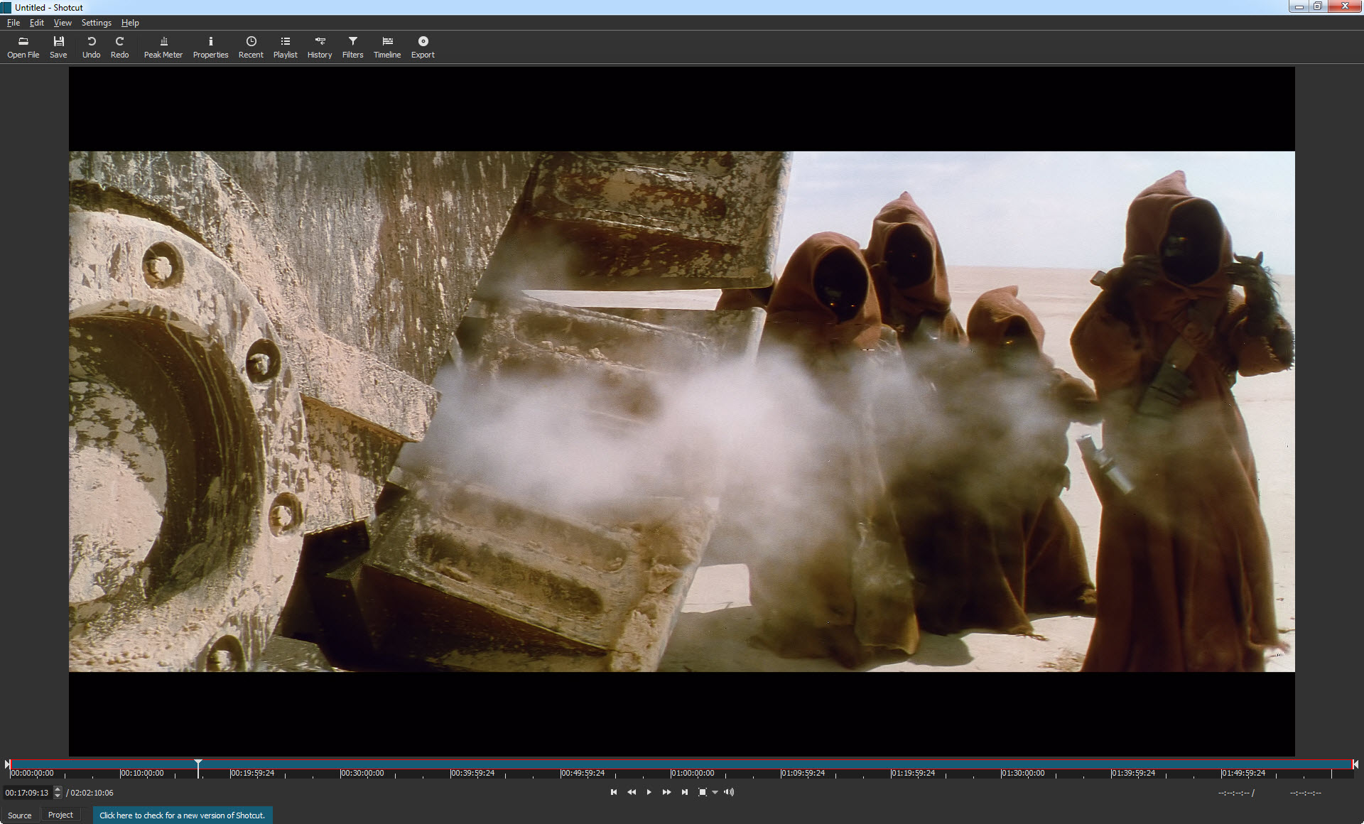Click the in-point timecode placeholder on right
The width and height of the screenshot is (1364, 824).
[x=1235, y=793]
